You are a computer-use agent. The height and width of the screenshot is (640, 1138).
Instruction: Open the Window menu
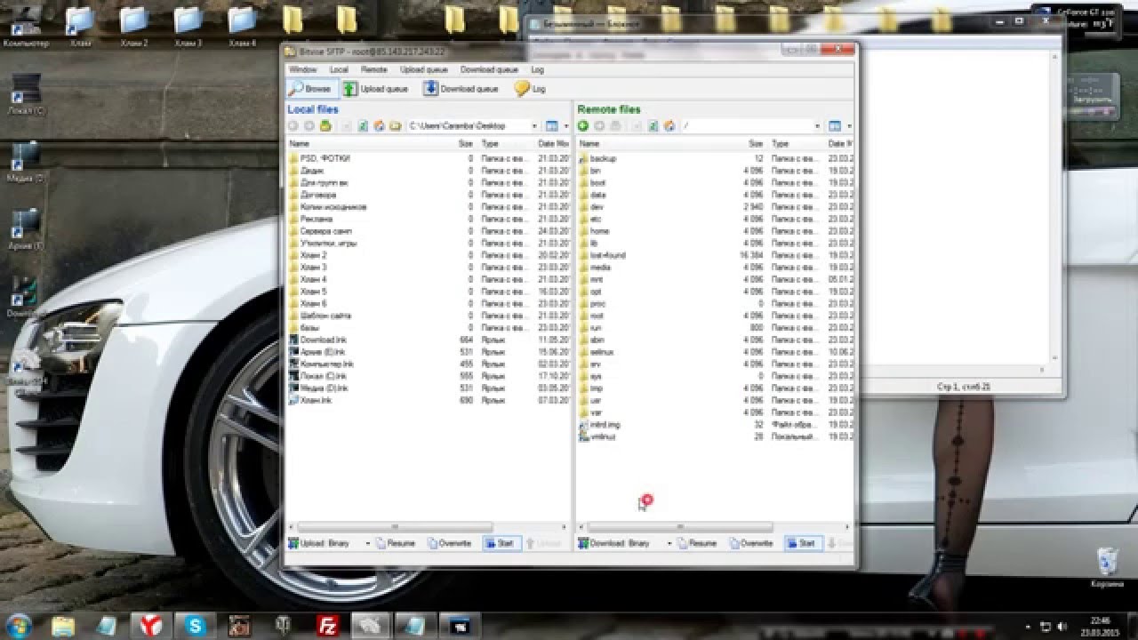click(302, 69)
